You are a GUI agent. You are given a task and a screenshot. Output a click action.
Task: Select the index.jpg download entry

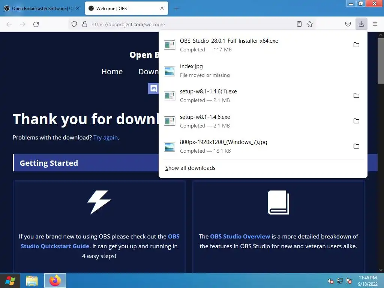coord(262,70)
